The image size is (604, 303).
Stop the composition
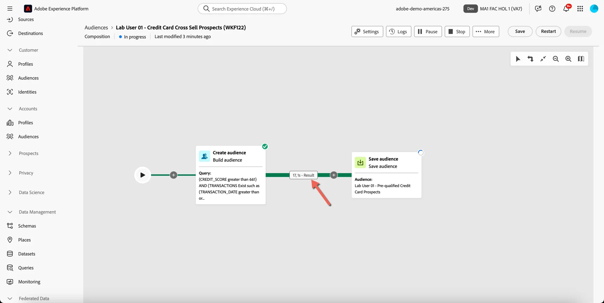click(x=457, y=31)
